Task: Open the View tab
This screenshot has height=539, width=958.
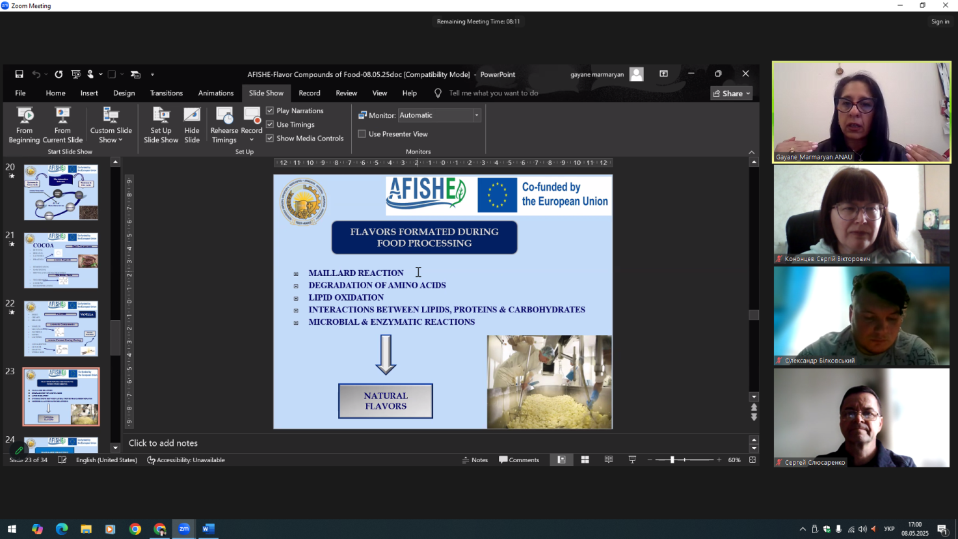Action: click(x=380, y=93)
